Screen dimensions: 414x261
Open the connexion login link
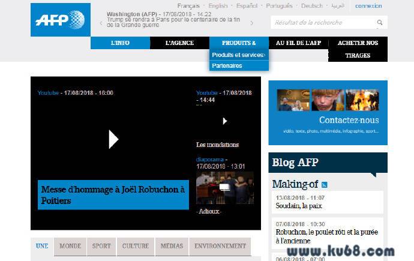click(368, 6)
